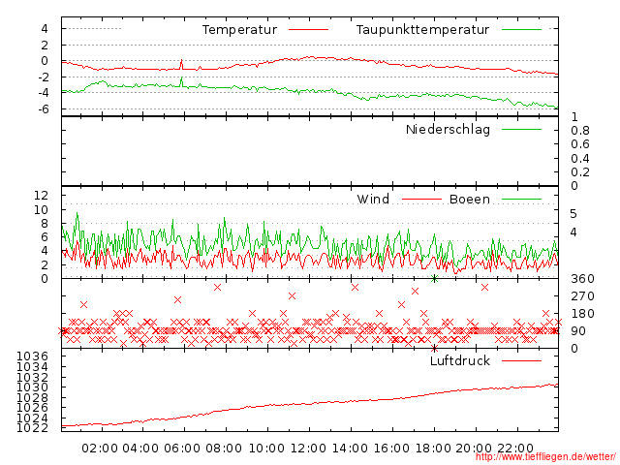
Task: Click the 12:00 time axis label
Action: point(308,449)
